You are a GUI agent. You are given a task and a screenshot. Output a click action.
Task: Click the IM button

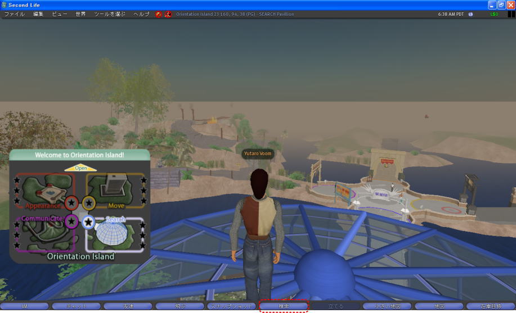(24, 306)
